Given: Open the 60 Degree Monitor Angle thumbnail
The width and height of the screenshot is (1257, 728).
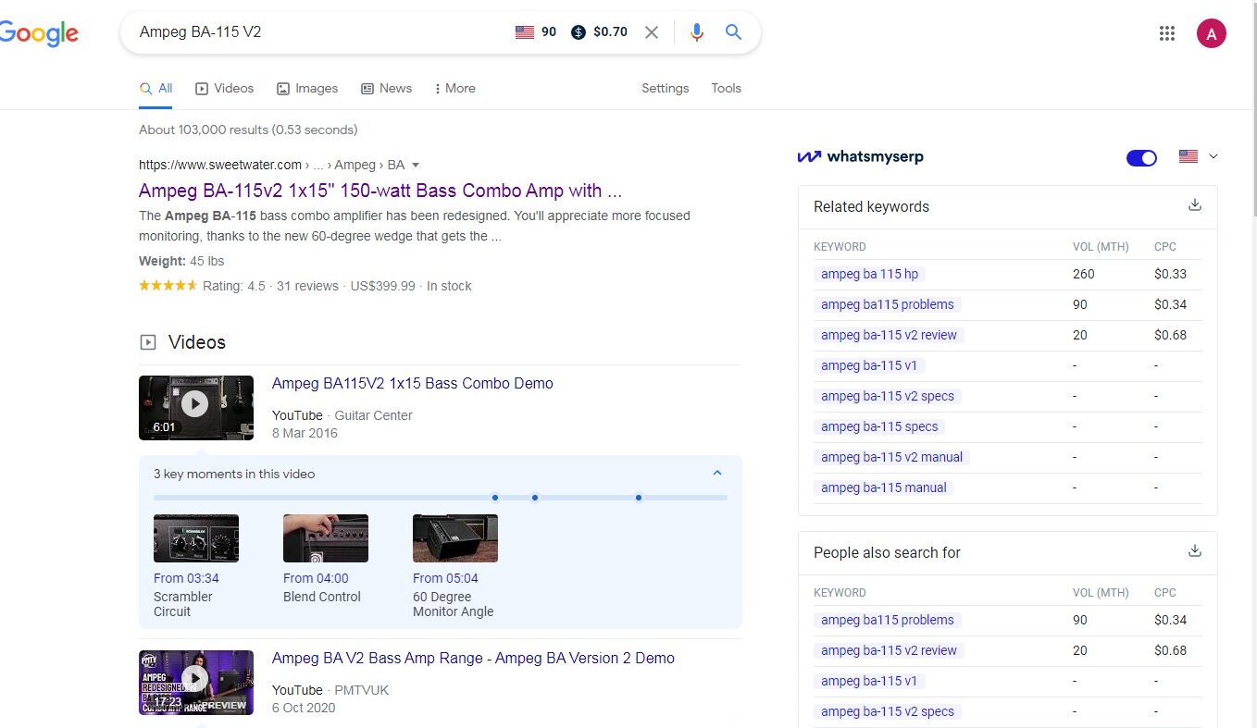Looking at the screenshot, I should pos(455,538).
